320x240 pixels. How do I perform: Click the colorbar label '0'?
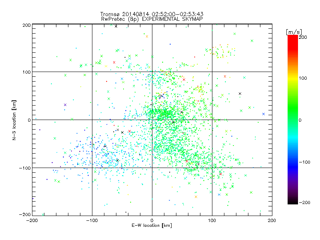[300, 120]
